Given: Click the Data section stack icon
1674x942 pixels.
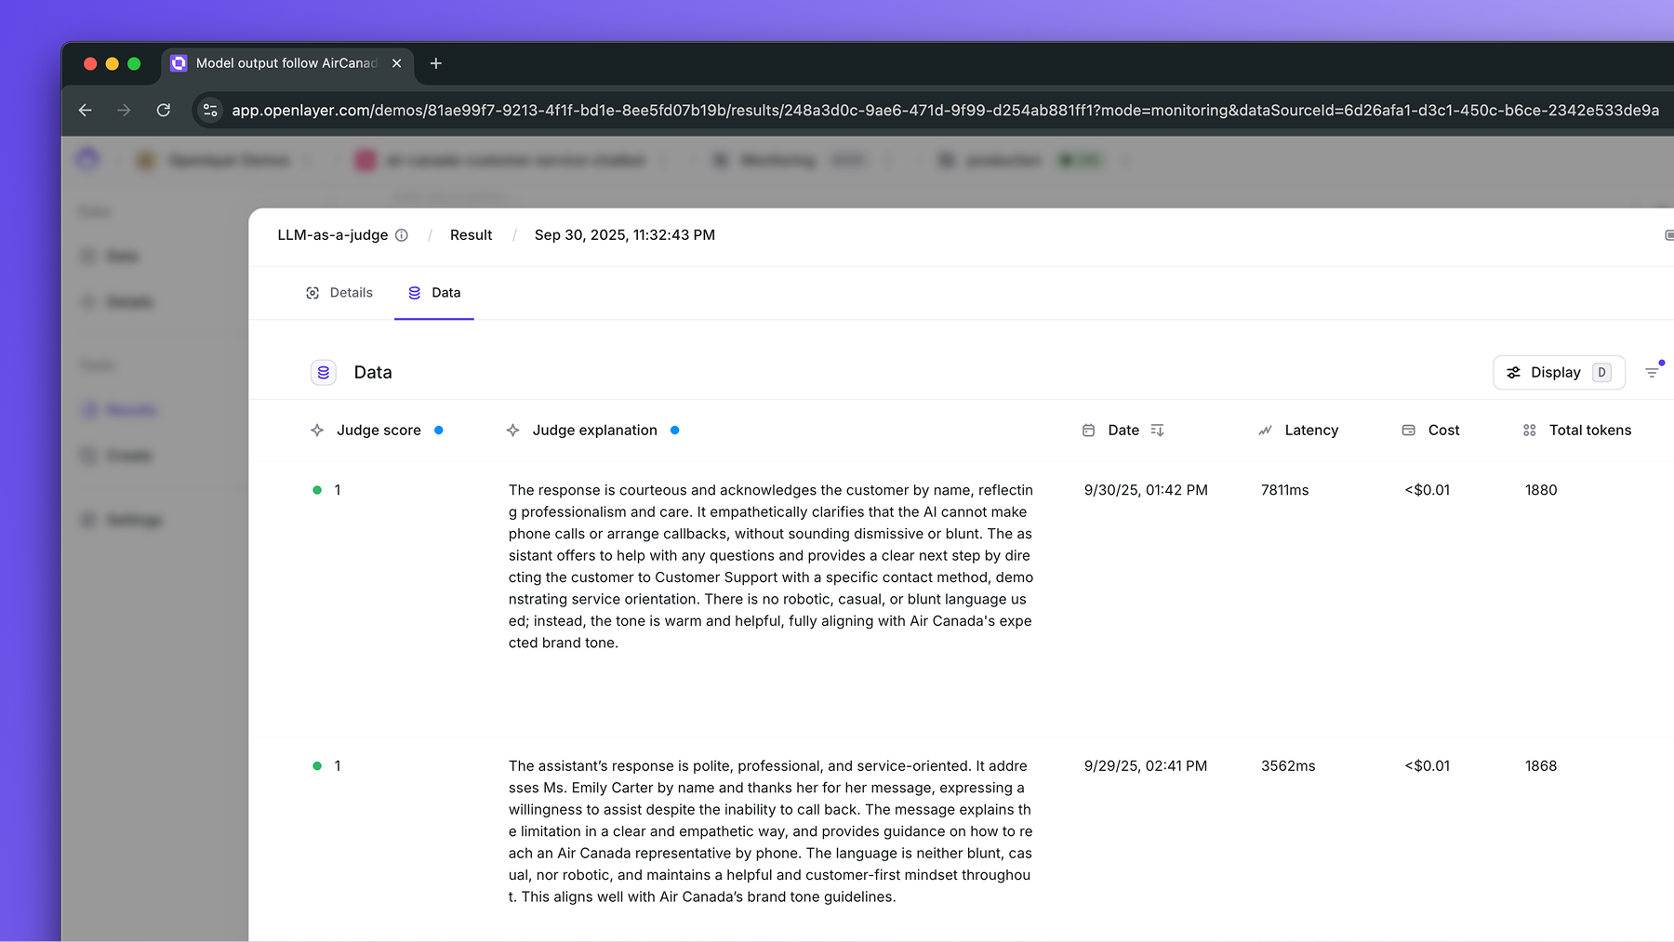Looking at the screenshot, I should (323, 372).
